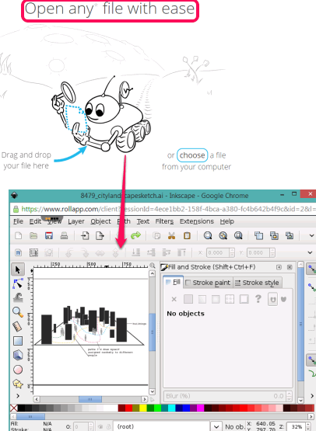
Task: Select the Node edit tool
Action: point(18,283)
